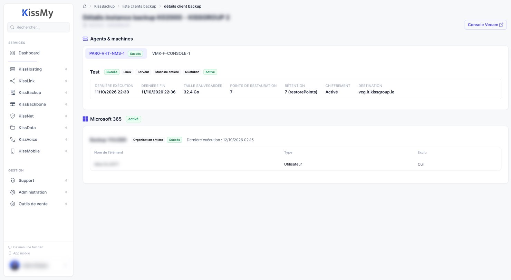Open the Dashboard menu item
Image resolution: width=511 pixels, height=280 pixels.
tap(38, 53)
